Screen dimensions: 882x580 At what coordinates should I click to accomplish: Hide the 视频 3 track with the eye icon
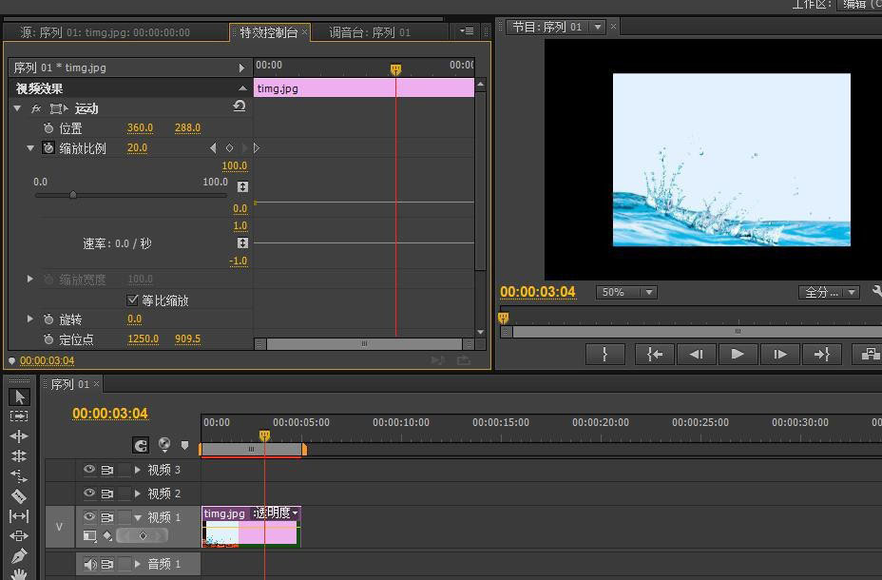(89, 470)
